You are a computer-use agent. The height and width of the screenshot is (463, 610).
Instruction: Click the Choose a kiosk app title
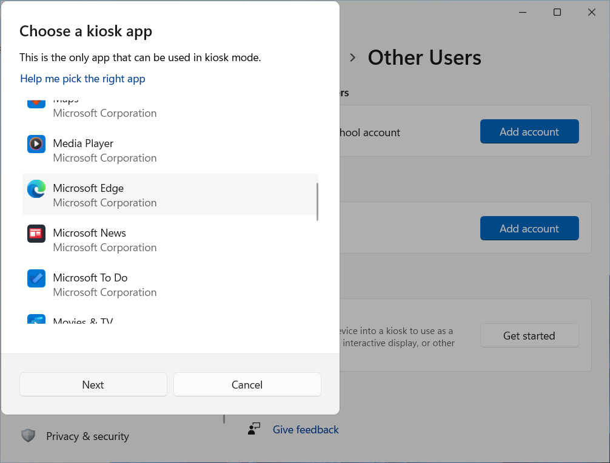click(86, 31)
